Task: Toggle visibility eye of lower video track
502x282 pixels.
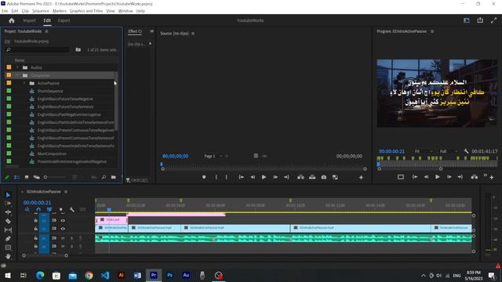Action: 63,229
